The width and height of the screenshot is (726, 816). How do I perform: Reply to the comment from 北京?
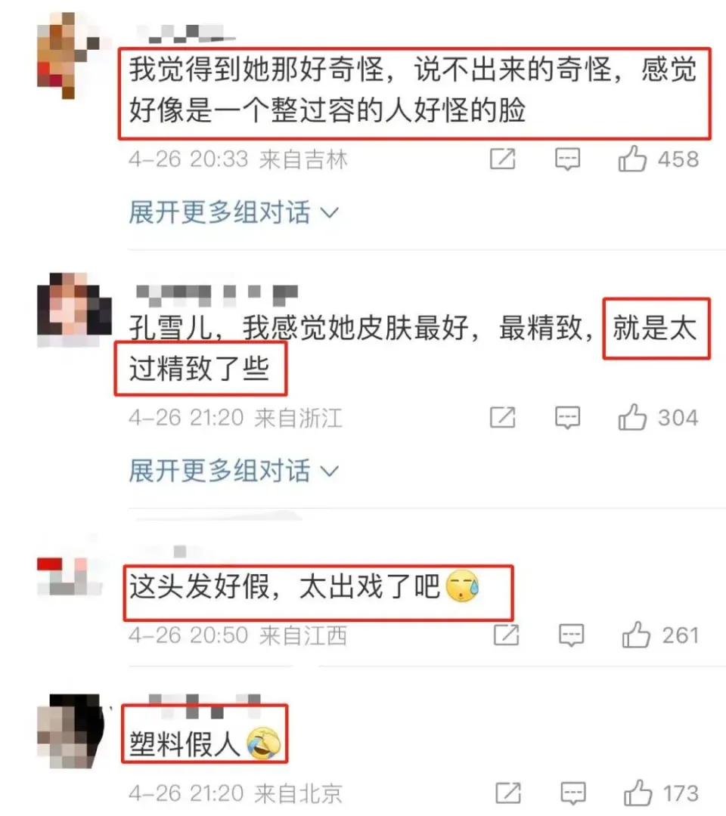coord(573,793)
